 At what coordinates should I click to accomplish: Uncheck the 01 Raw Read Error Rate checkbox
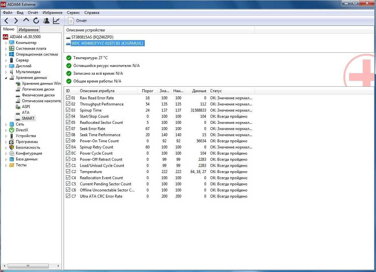[x=68, y=98]
